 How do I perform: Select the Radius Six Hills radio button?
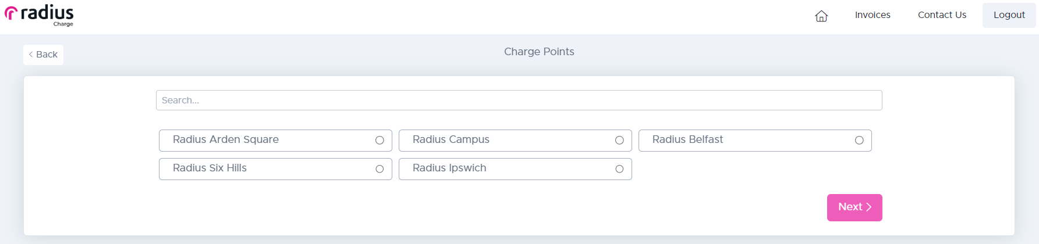coord(380,169)
